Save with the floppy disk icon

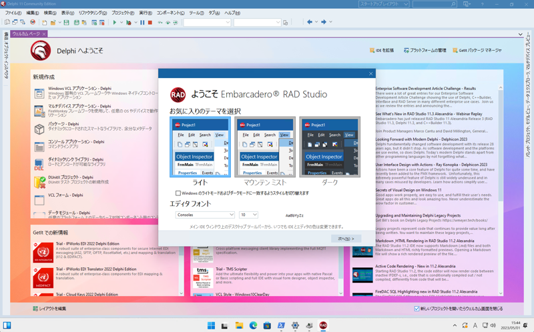[x=66, y=23]
